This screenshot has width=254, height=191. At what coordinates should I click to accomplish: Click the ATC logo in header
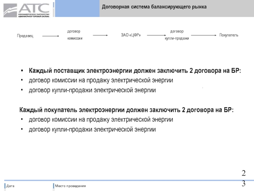pos(26,10)
